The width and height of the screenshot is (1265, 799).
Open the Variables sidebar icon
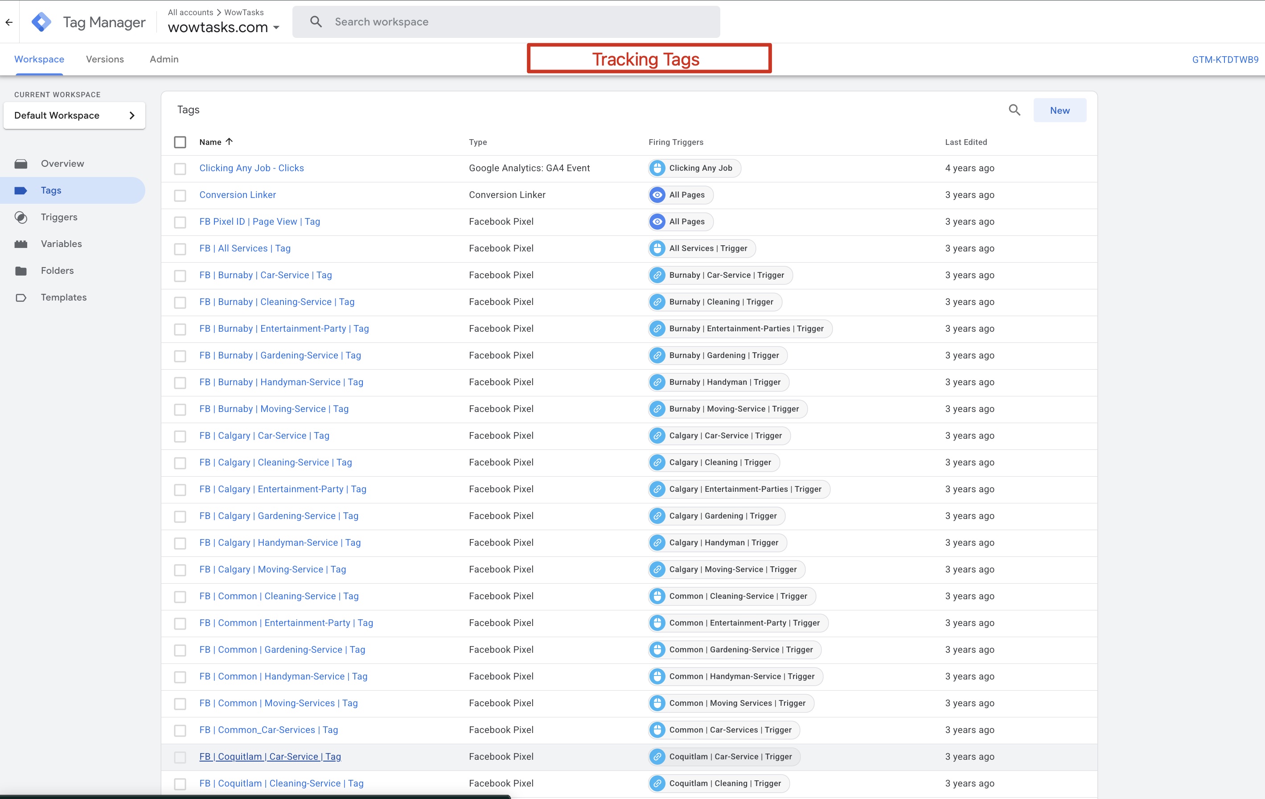(21, 244)
